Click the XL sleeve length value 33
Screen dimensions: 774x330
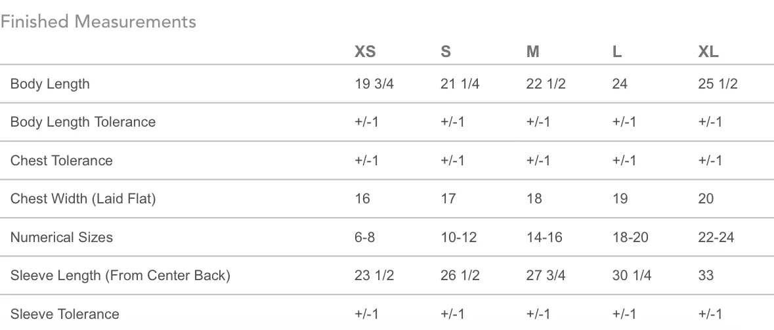(706, 276)
